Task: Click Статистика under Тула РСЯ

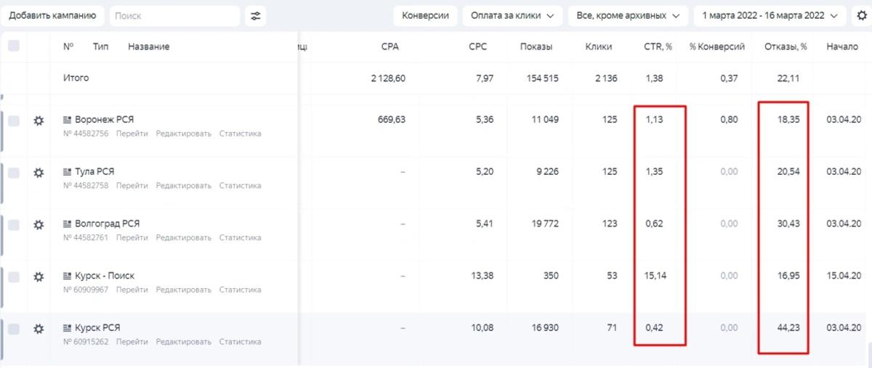Action: (x=240, y=186)
